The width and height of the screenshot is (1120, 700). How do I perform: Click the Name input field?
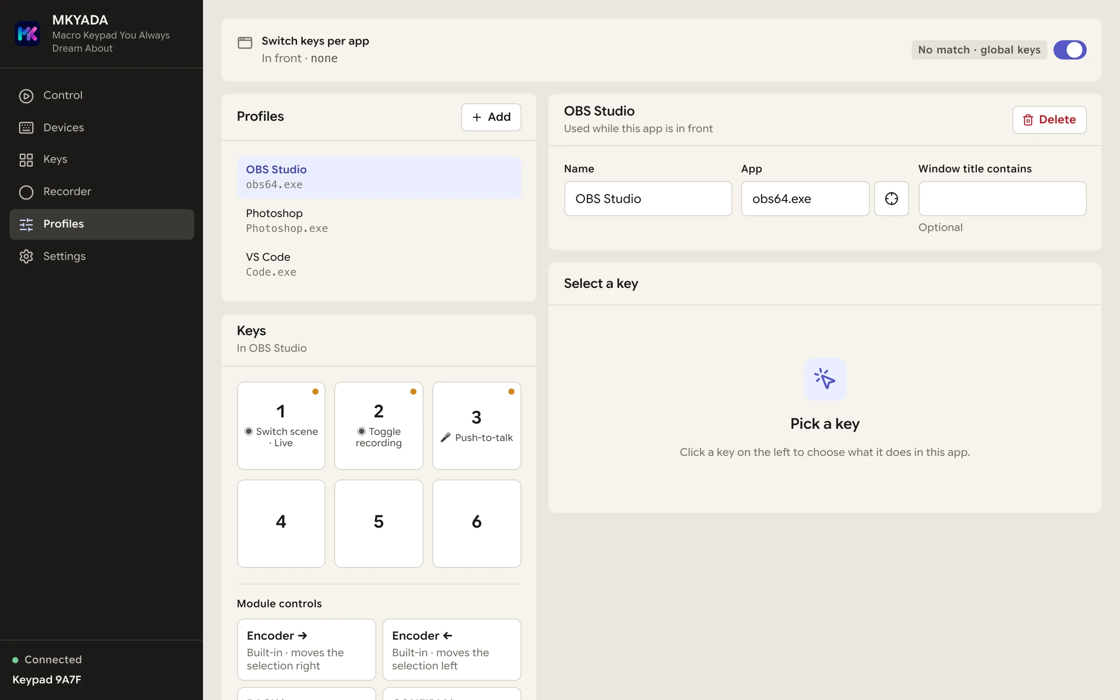coord(648,199)
